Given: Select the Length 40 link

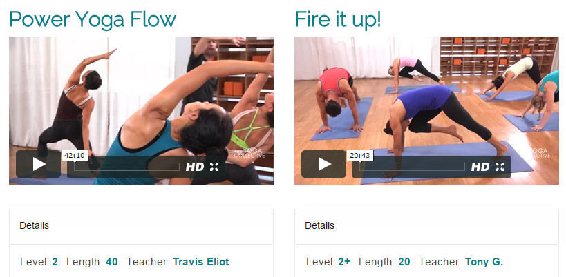Looking at the screenshot, I should click(x=112, y=262).
